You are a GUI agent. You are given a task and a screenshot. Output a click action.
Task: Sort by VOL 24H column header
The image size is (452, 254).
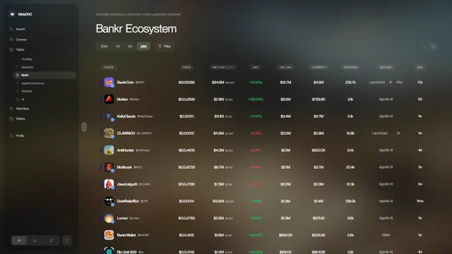pyautogui.click(x=285, y=67)
